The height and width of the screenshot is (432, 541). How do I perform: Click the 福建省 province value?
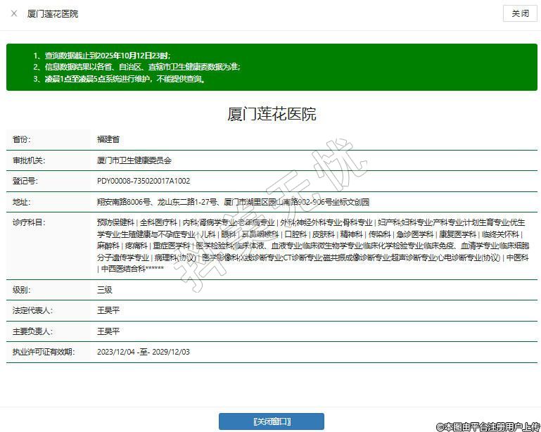click(108, 139)
